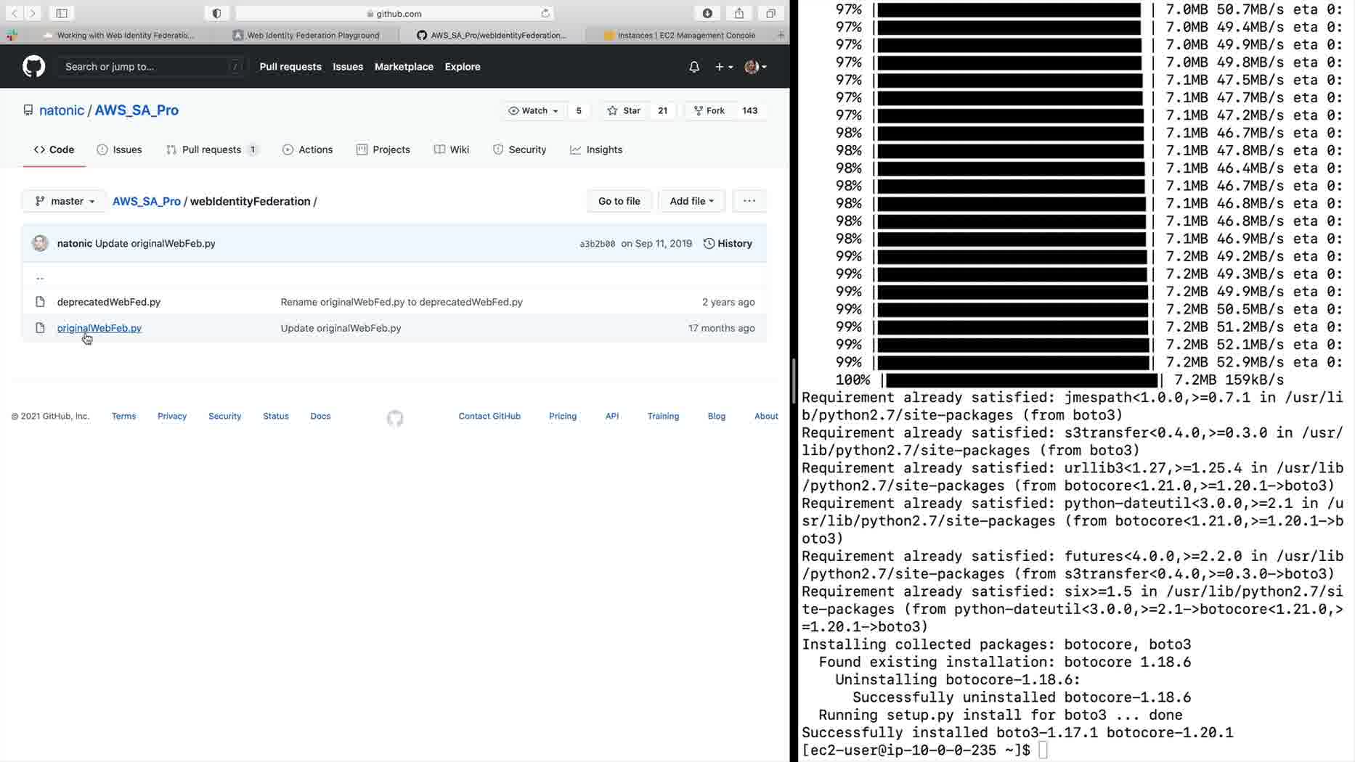Open the stargazers count 21

(662, 110)
